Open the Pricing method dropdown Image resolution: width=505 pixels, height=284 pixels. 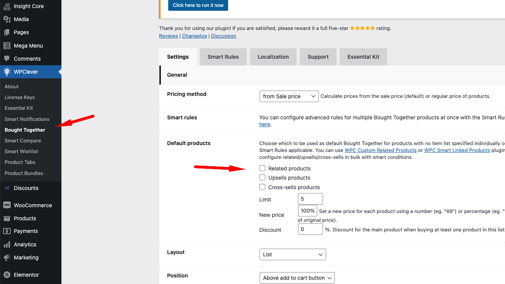[289, 96]
